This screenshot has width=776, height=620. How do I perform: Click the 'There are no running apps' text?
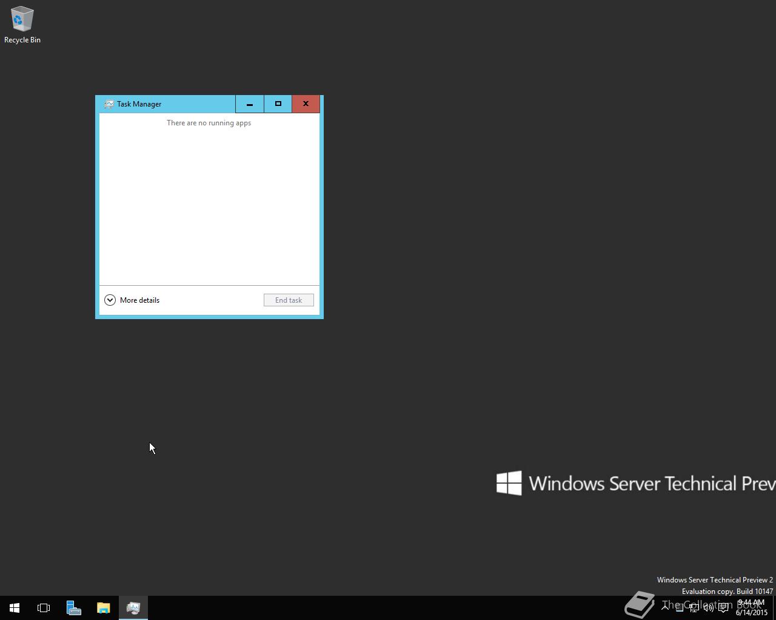[209, 123]
